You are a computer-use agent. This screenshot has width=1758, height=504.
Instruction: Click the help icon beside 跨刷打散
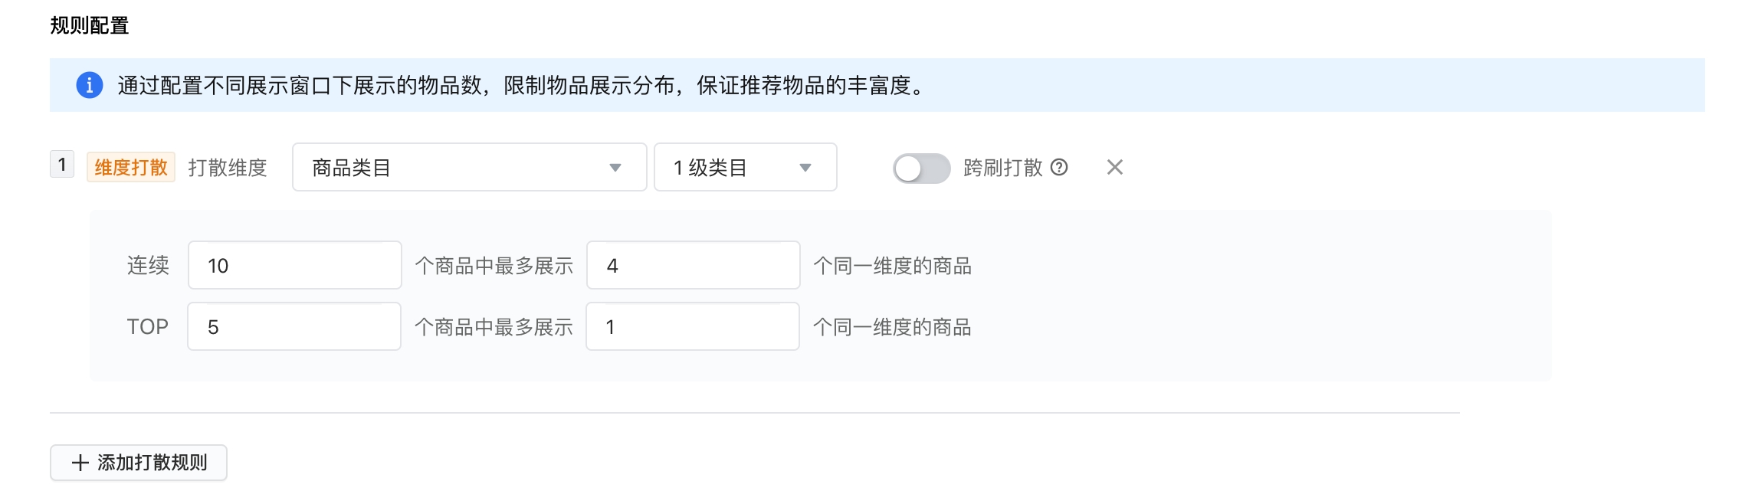point(1059,167)
